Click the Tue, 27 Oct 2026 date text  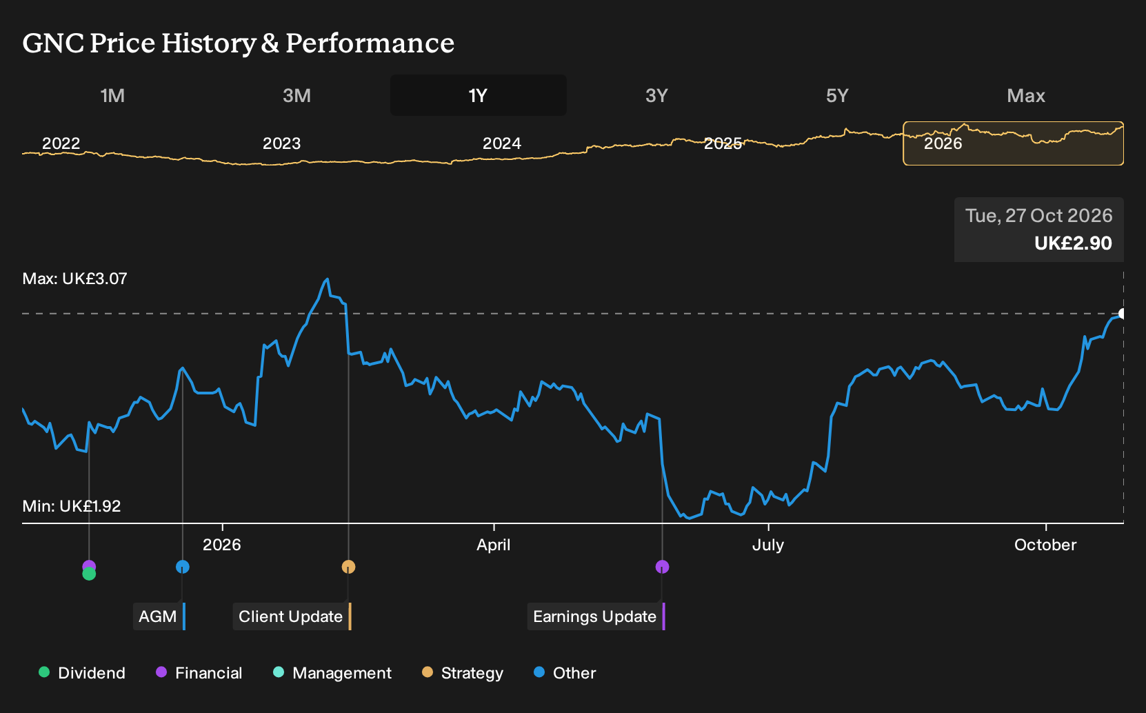(x=1039, y=216)
